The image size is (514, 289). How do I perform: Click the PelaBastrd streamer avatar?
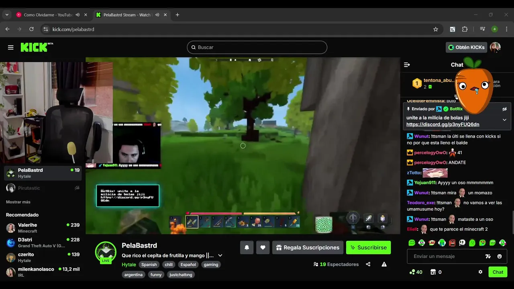106,252
